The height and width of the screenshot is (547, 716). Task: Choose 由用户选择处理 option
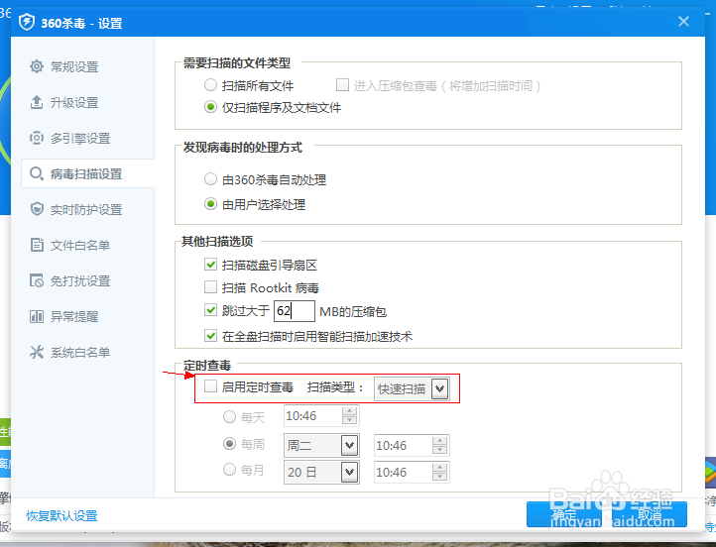point(210,204)
